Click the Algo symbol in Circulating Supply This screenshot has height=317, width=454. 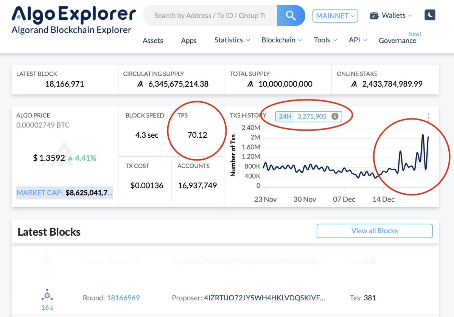coord(140,84)
